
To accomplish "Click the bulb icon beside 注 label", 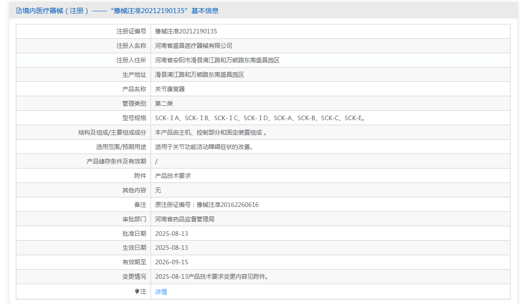I will tap(137, 291).
